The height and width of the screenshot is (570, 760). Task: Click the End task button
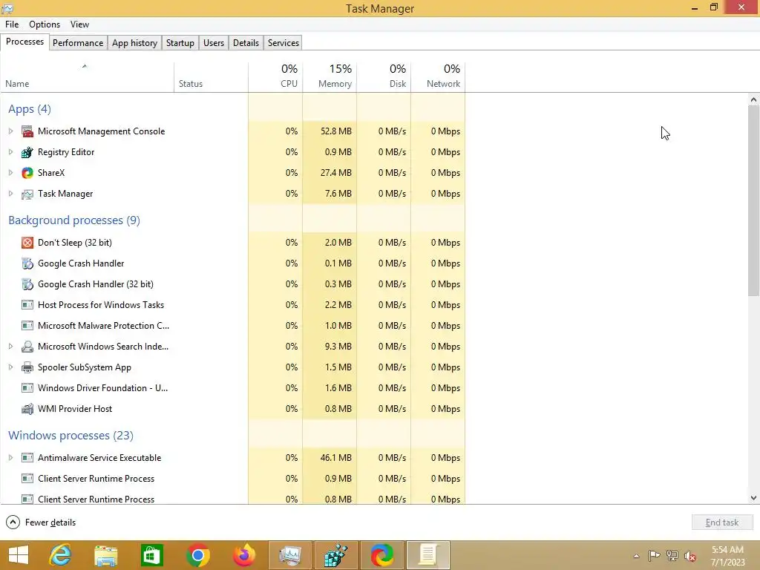click(x=722, y=522)
